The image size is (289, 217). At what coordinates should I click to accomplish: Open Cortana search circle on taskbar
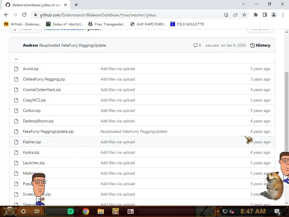click(23, 211)
